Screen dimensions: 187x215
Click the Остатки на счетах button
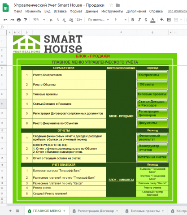coord(152,157)
